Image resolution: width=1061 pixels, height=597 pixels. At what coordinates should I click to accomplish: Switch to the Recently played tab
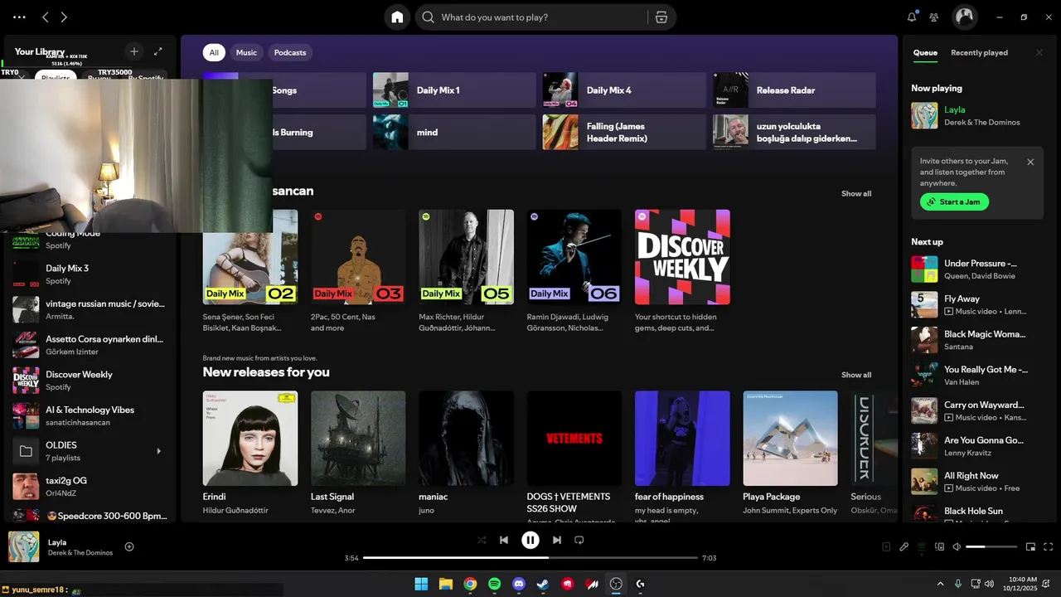(979, 52)
